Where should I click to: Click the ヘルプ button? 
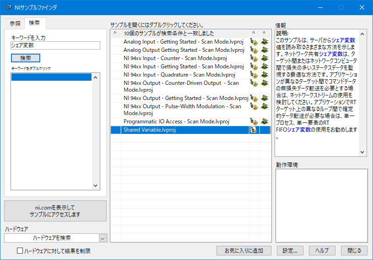coord(322,251)
